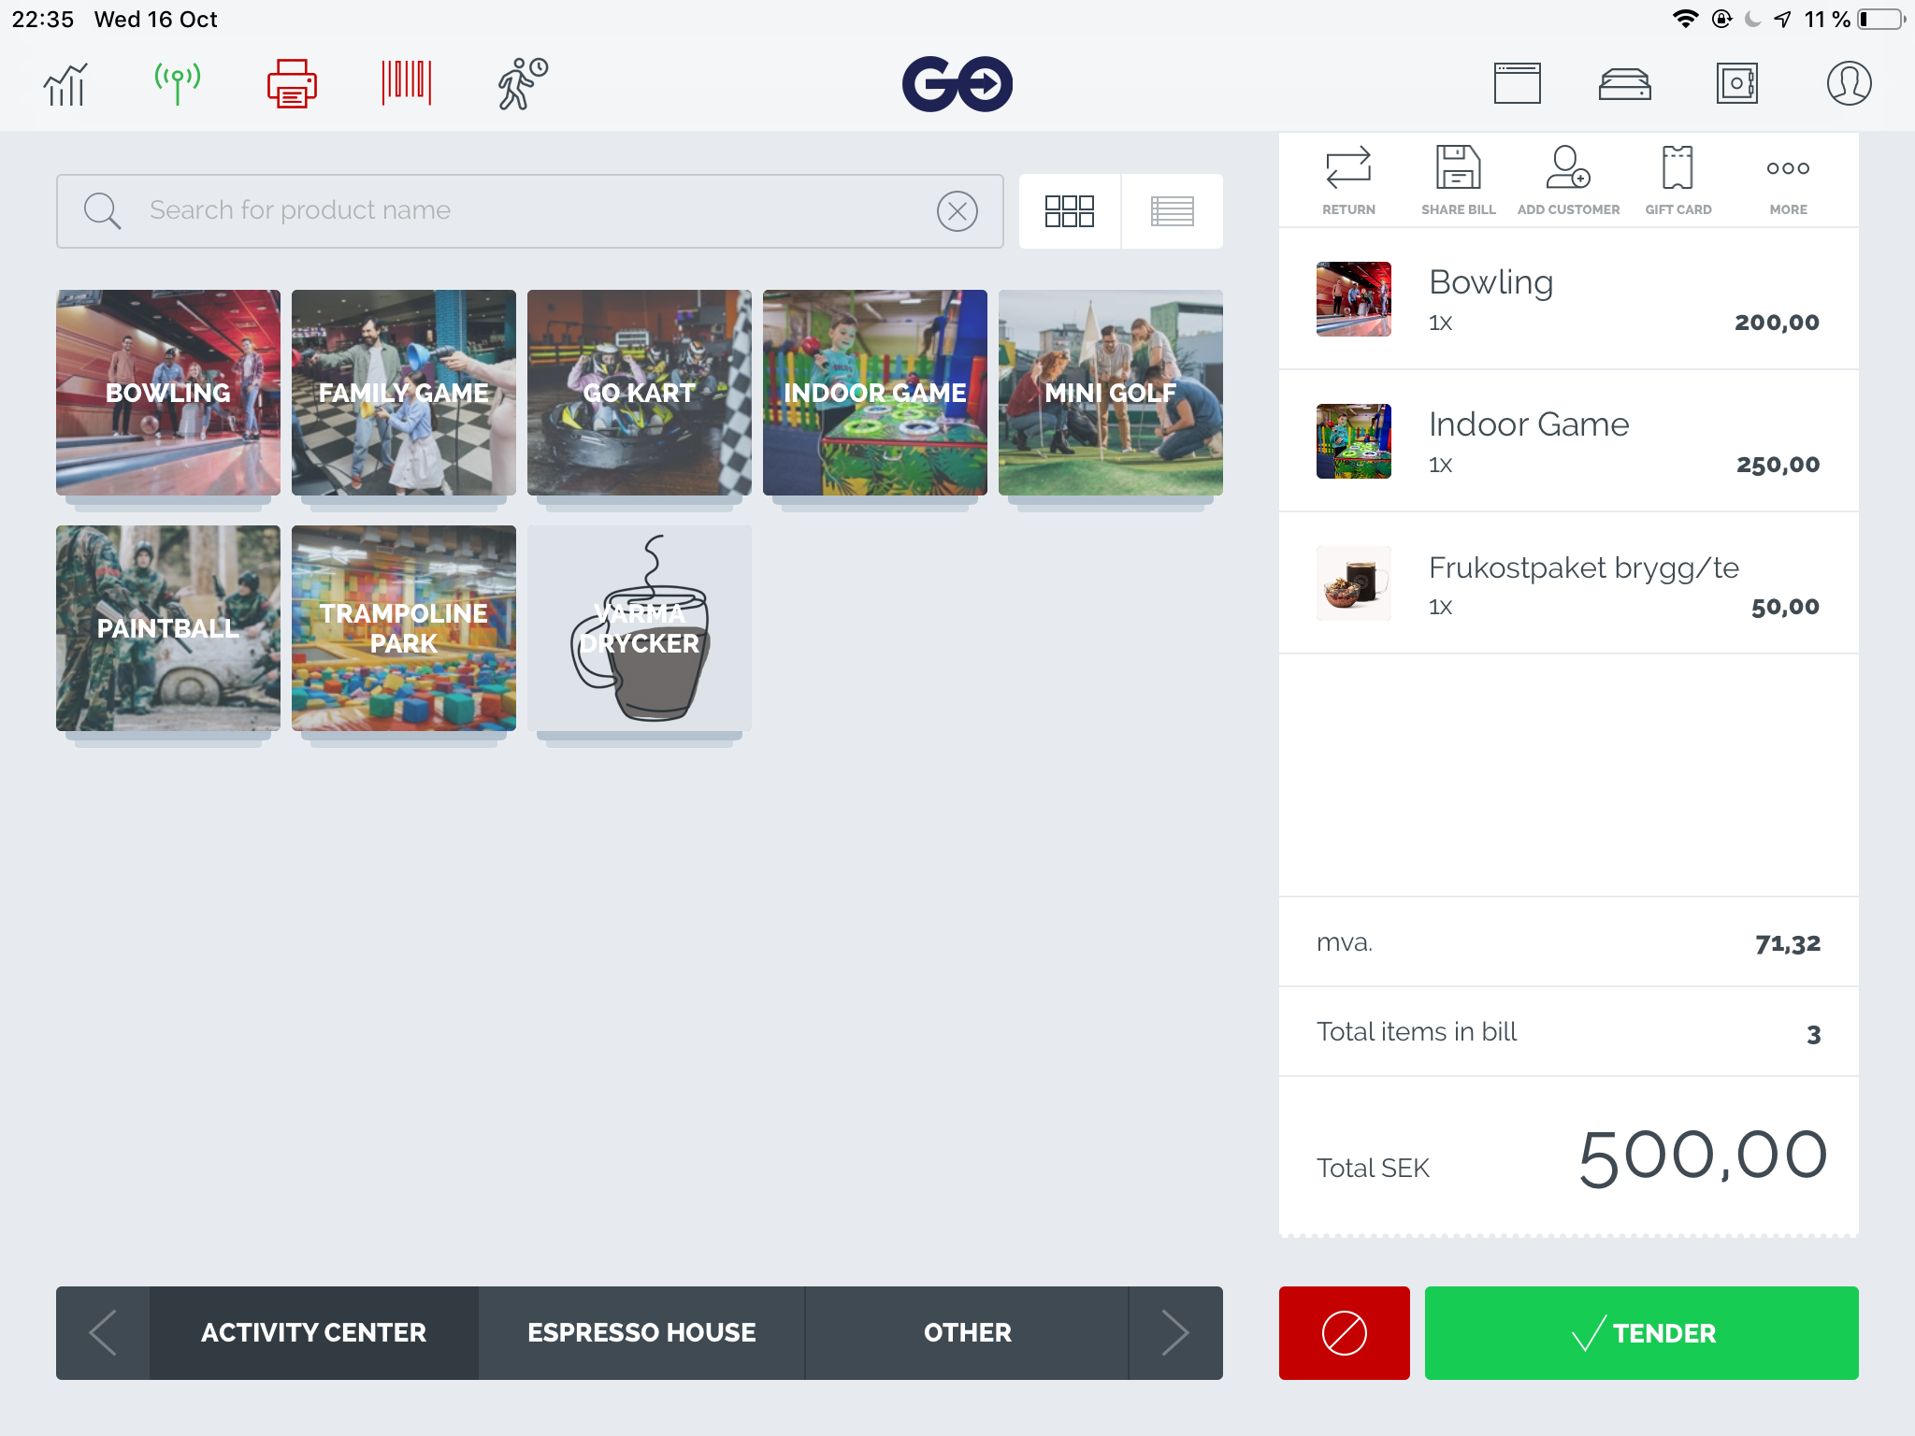The width and height of the screenshot is (1915, 1436).
Task: Open the user profile icon
Action: coord(1849,84)
